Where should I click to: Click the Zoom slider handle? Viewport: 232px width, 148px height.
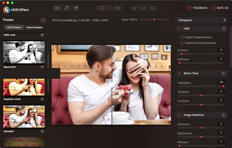[154, 20]
